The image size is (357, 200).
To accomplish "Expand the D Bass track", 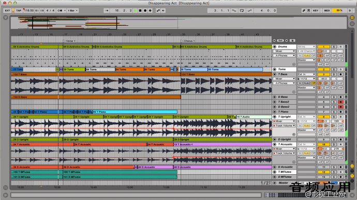I will point(275,97).
